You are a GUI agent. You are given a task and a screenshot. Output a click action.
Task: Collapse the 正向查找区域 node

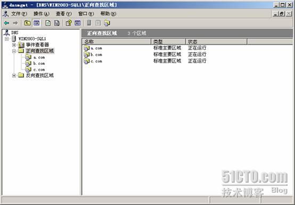click(14, 51)
